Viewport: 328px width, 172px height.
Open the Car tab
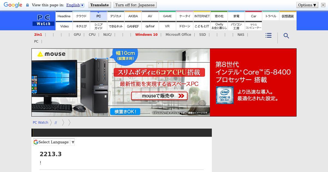coord(253,16)
